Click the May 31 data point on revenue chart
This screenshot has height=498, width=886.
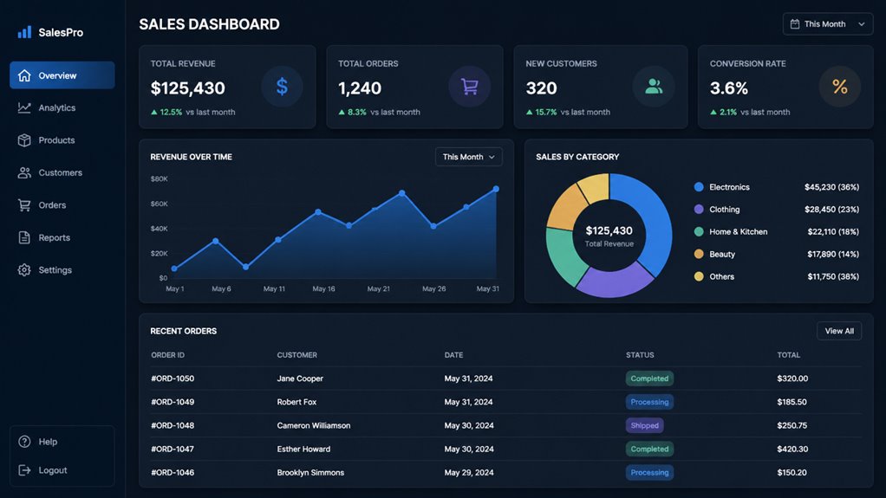tap(496, 189)
